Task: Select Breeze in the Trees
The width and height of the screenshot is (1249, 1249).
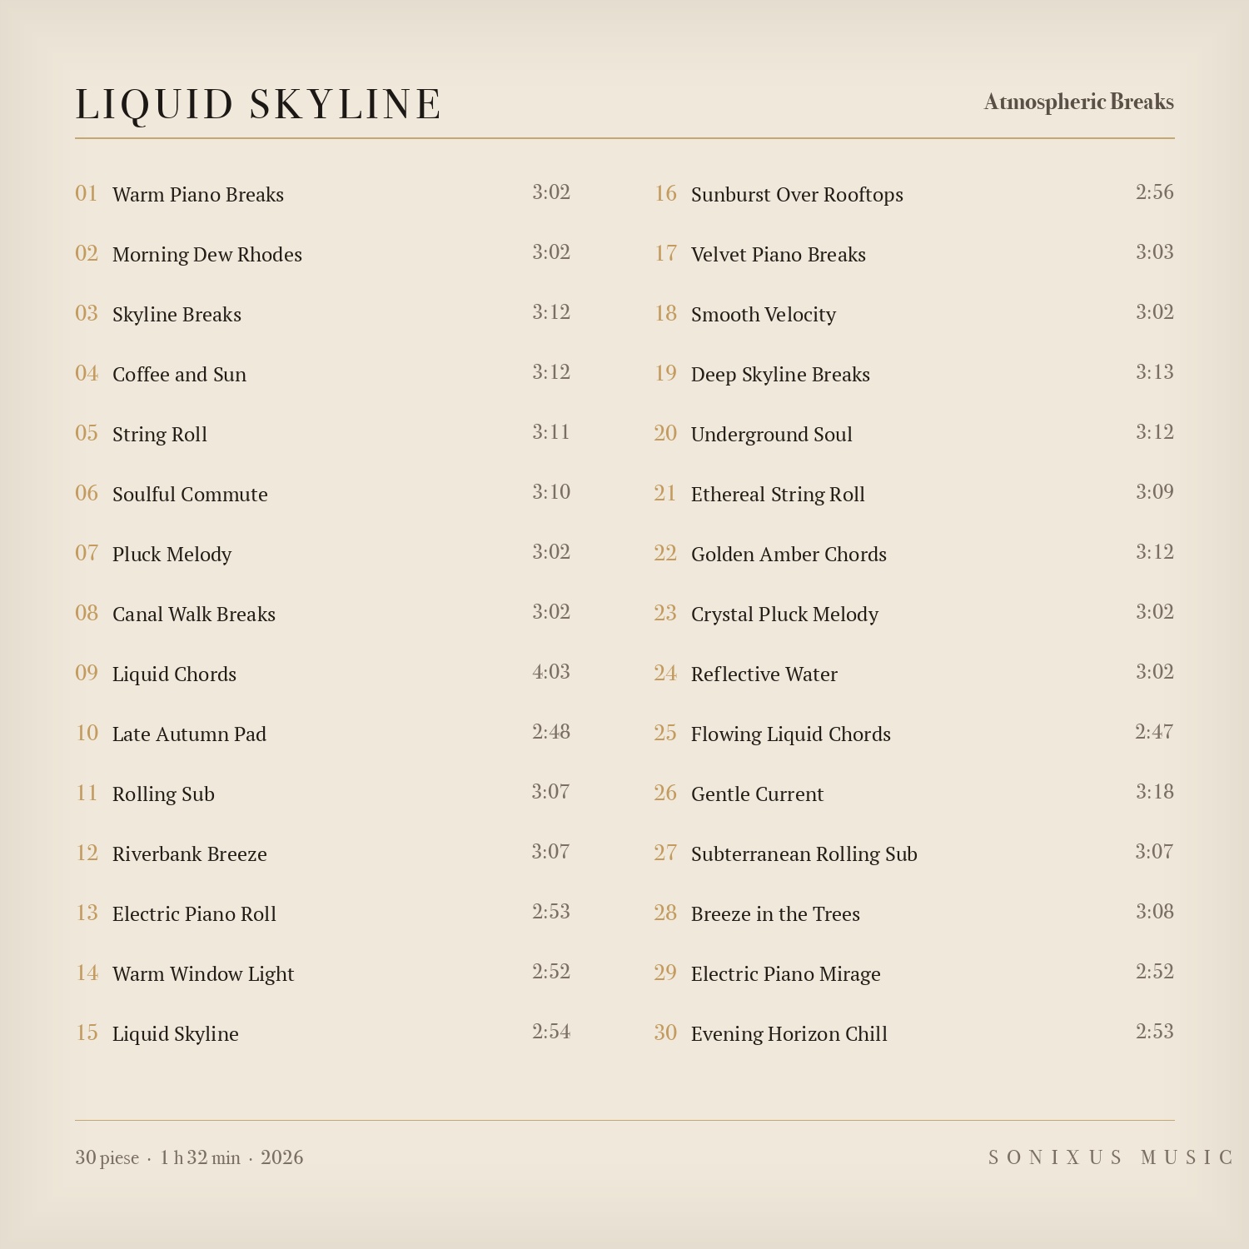Action: click(x=914, y=913)
